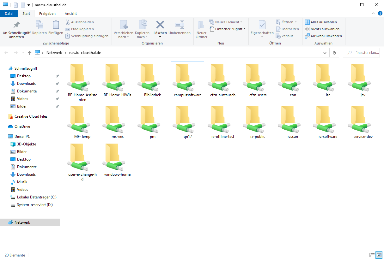The height and width of the screenshot is (259, 384).
Task: Open the Datei menu
Action: [9, 14]
